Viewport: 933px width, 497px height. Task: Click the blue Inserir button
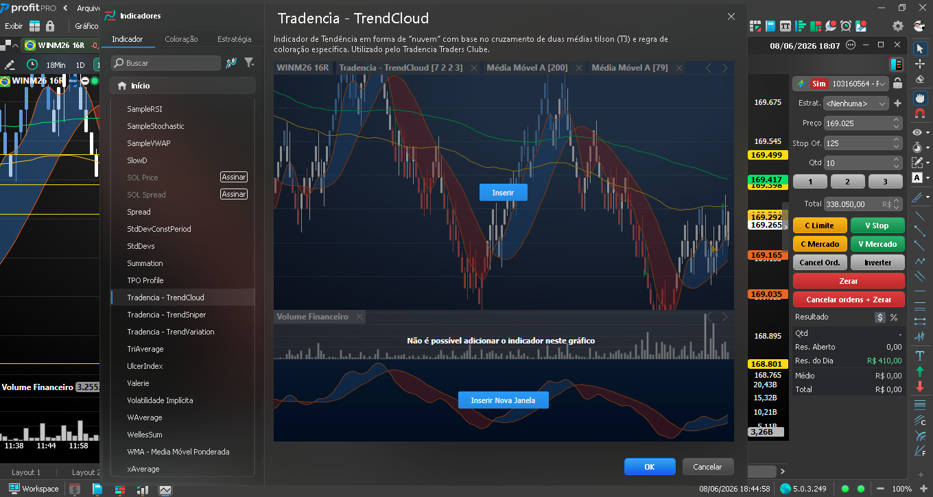coord(503,193)
